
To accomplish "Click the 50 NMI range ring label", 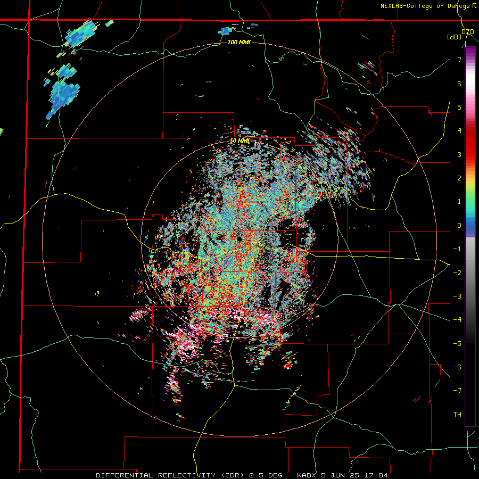I will (x=240, y=141).
